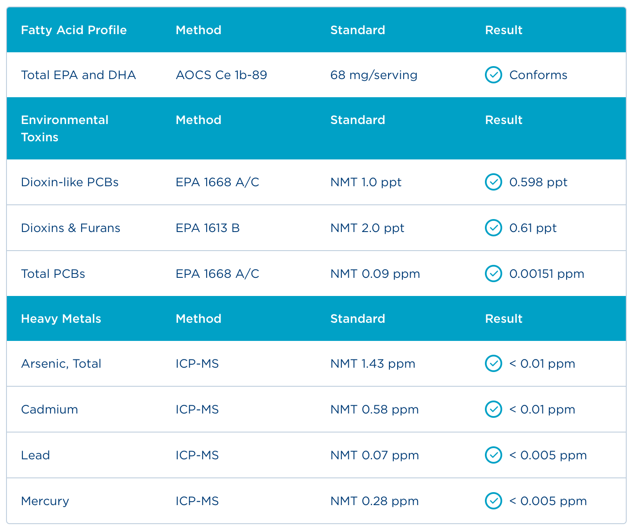Viewport: 631px width, 528px height.
Task: Click the AOCS Ce 1b-89 method text
Action: click(221, 75)
